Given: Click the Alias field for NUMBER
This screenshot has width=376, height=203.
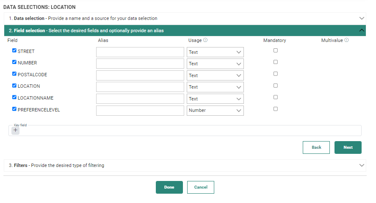Looking at the screenshot, I should [x=140, y=64].
